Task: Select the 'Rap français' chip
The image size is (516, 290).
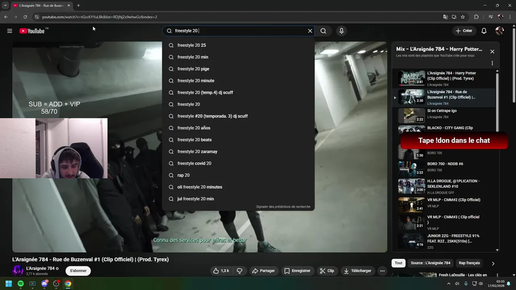Action: tap(469, 263)
